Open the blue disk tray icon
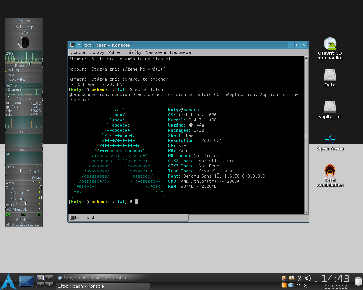The height and width of the screenshot is (290, 363). (291, 285)
